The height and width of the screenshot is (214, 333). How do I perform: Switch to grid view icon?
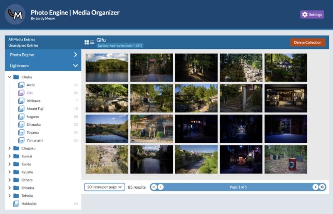[x=87, y=42]
